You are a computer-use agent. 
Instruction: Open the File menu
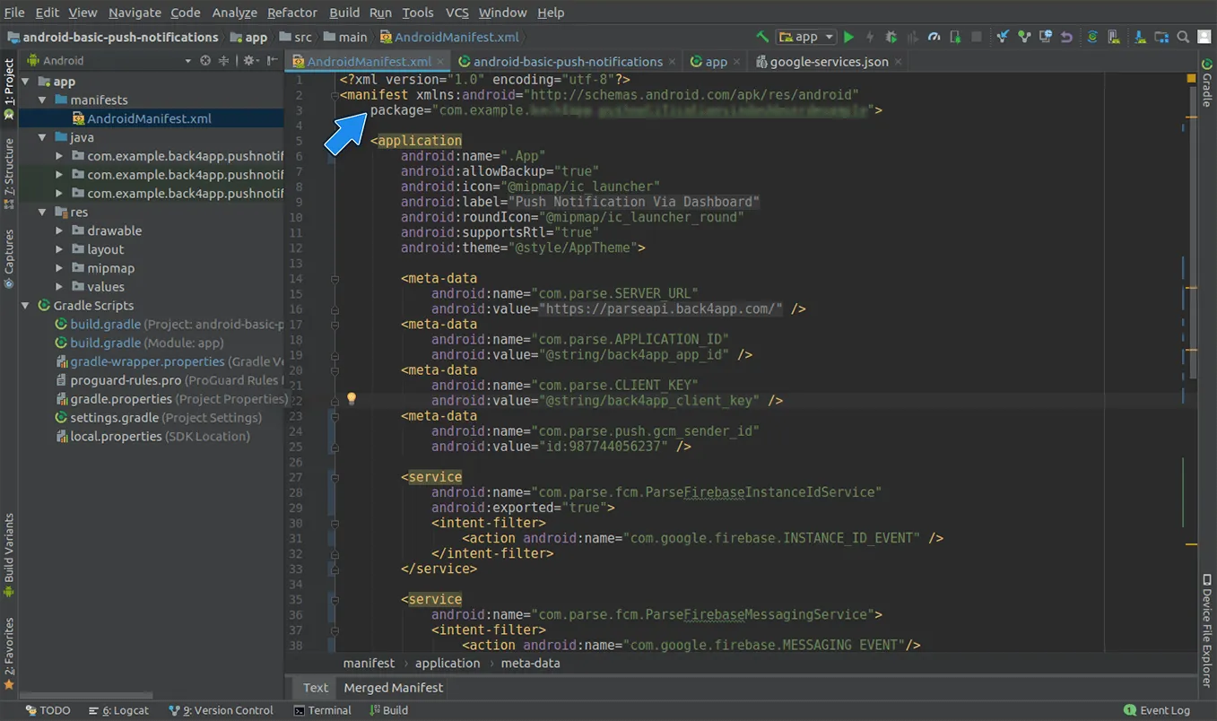point(14,13)
